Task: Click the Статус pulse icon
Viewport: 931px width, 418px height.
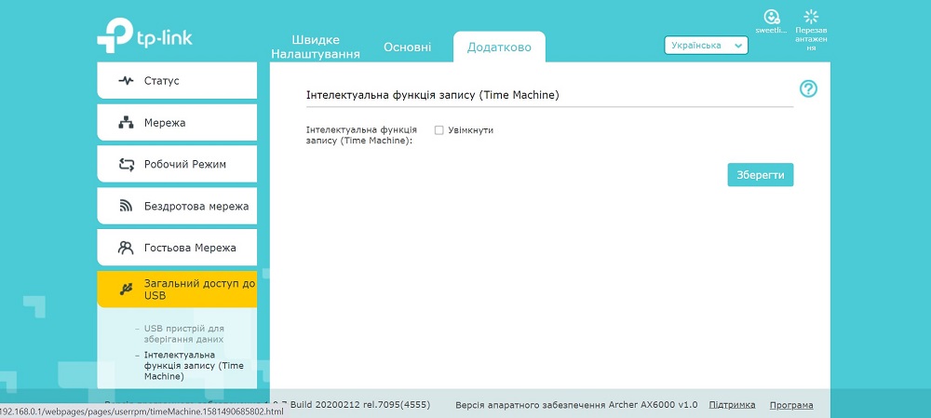Action: tap(126, 81)
